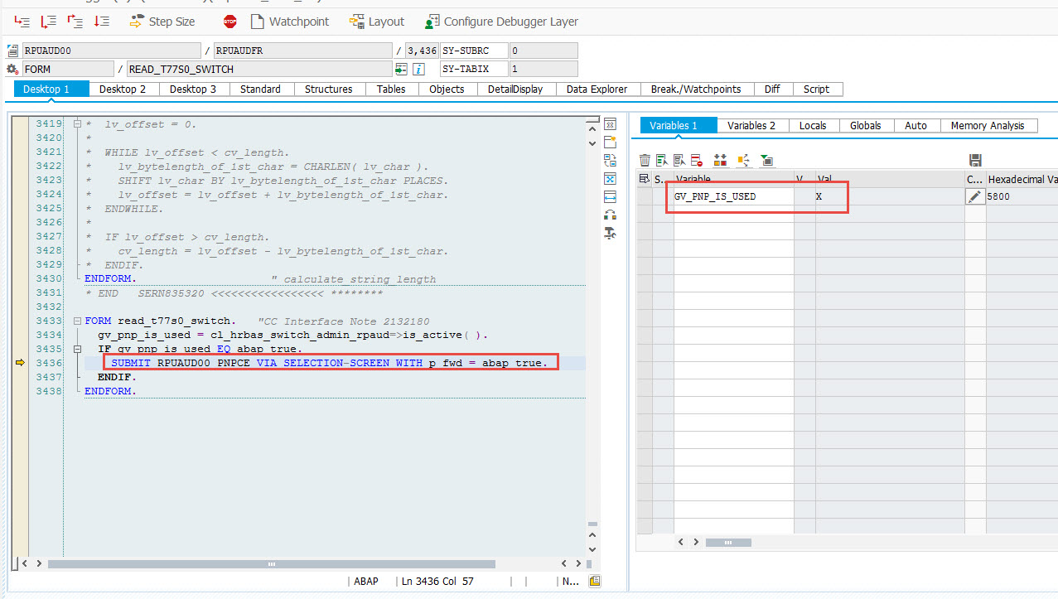
Task: Open the Step Size setting
Action: (x=162, y=22)
